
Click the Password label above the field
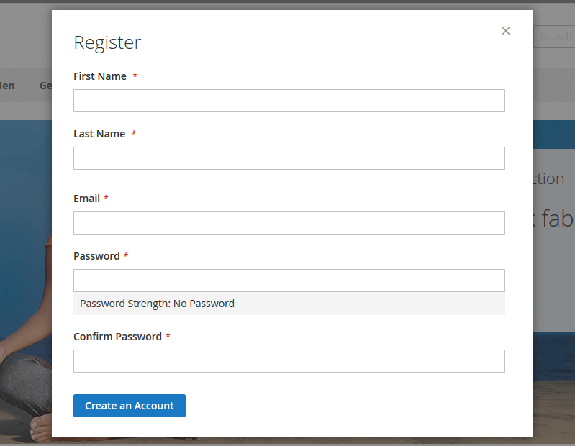point(96,256)
